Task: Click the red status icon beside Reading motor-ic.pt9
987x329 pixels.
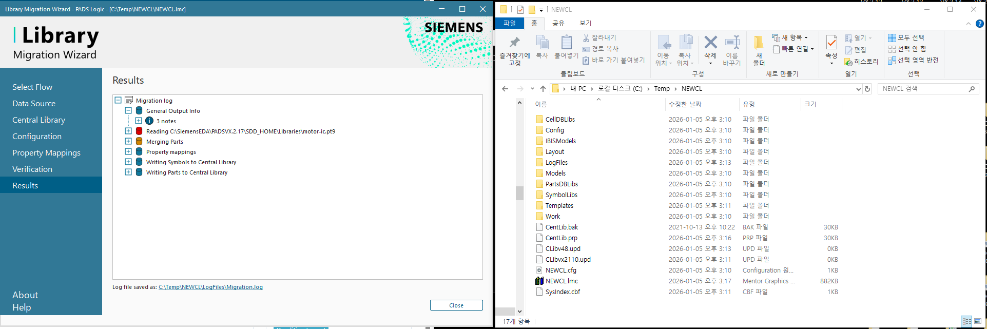Action: tap(139, 131)
